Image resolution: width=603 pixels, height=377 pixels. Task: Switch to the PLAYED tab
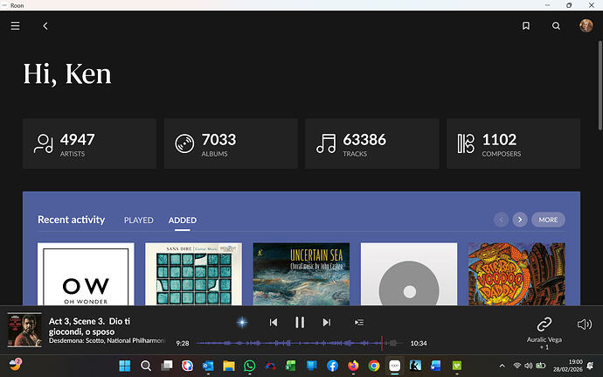tap(138, 220)
